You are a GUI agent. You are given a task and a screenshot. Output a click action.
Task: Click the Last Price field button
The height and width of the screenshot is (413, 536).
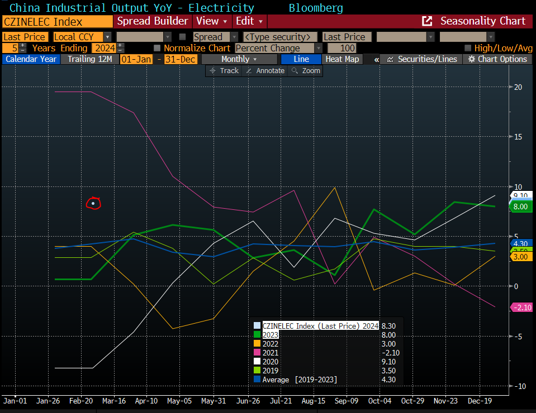click(25, 36)
